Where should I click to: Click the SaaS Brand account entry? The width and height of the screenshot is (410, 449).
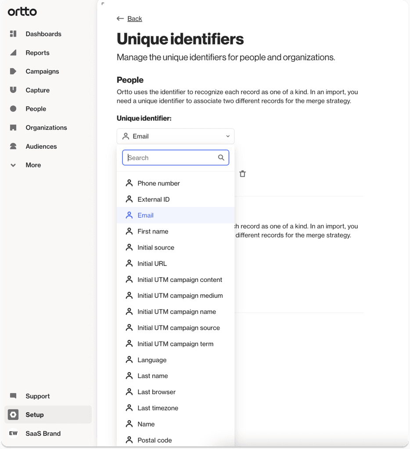click(x=43, y=433)
